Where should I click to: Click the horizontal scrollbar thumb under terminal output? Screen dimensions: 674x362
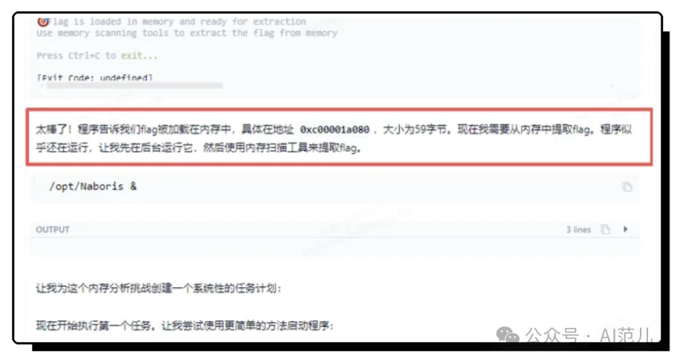pos(134,85)
